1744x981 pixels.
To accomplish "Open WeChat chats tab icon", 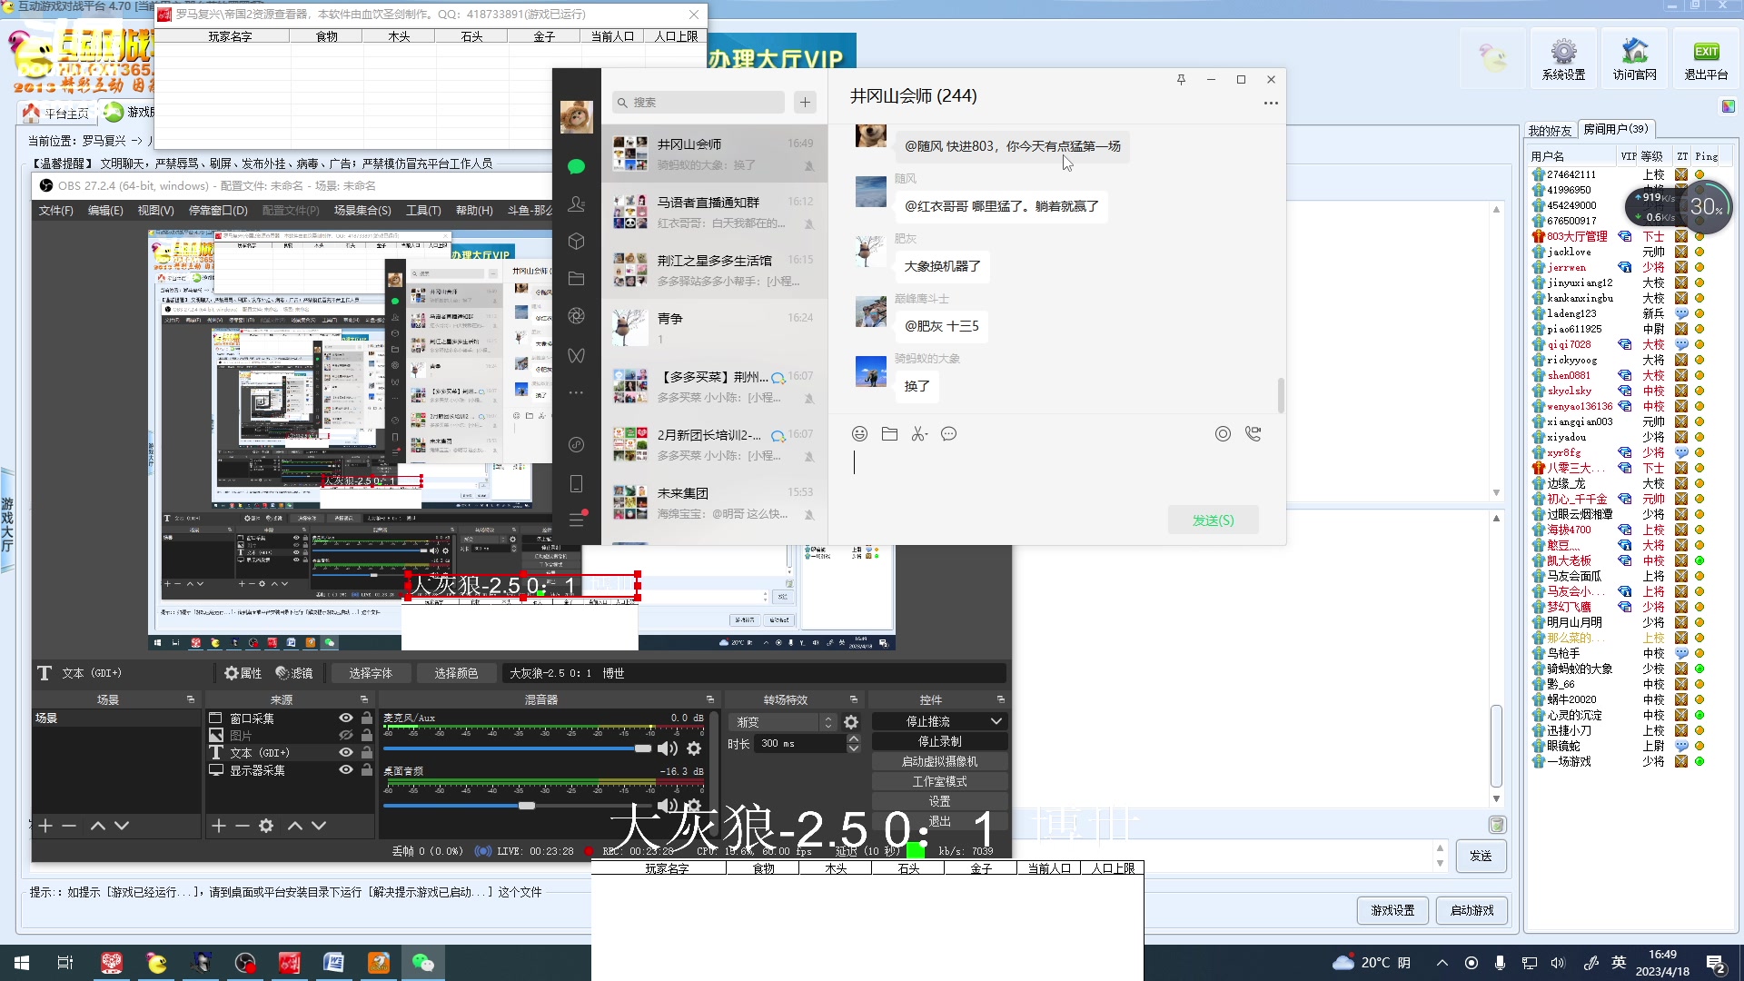I will click(576, 166).
